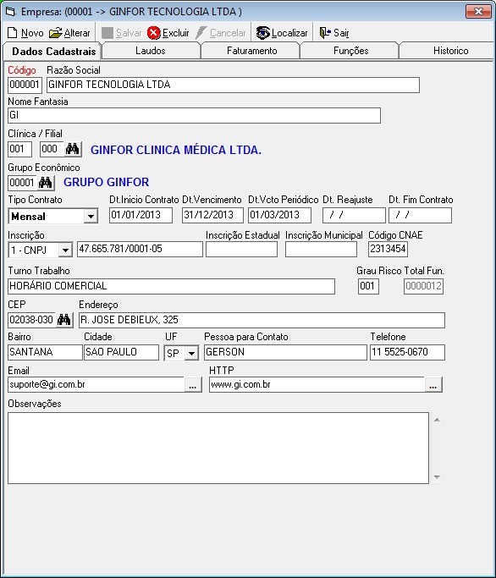
Task: Close the Empresa window
Action: [x=478, y=12]
